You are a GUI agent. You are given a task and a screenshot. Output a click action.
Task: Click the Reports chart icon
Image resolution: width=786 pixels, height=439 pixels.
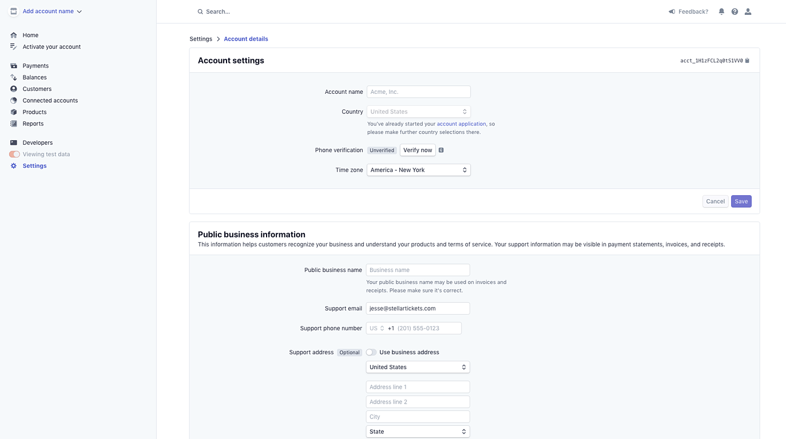[x=14, y=124]
